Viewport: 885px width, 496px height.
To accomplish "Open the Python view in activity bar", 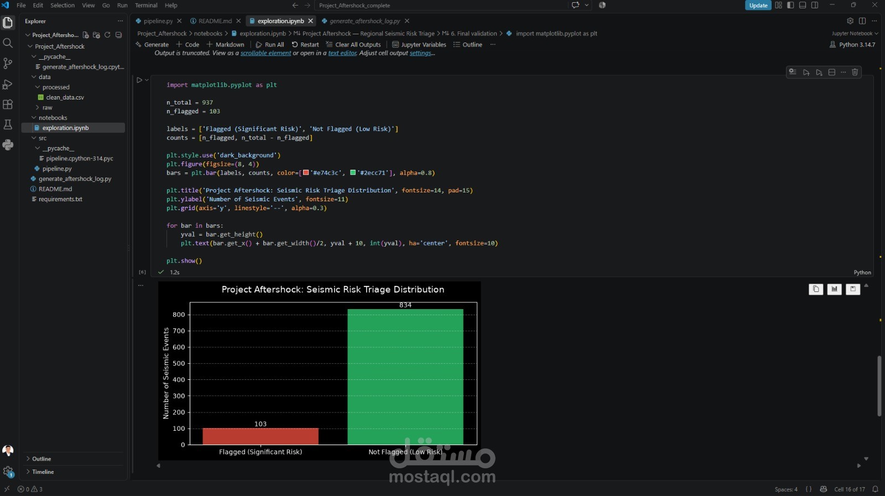I will click(8, 145).
